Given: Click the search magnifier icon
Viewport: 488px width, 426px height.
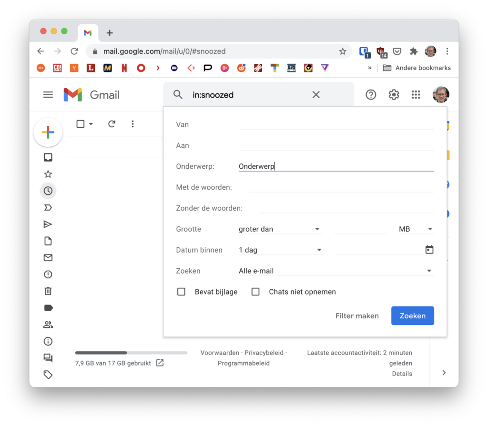Looking at the screenshot, I should [178, 95].
